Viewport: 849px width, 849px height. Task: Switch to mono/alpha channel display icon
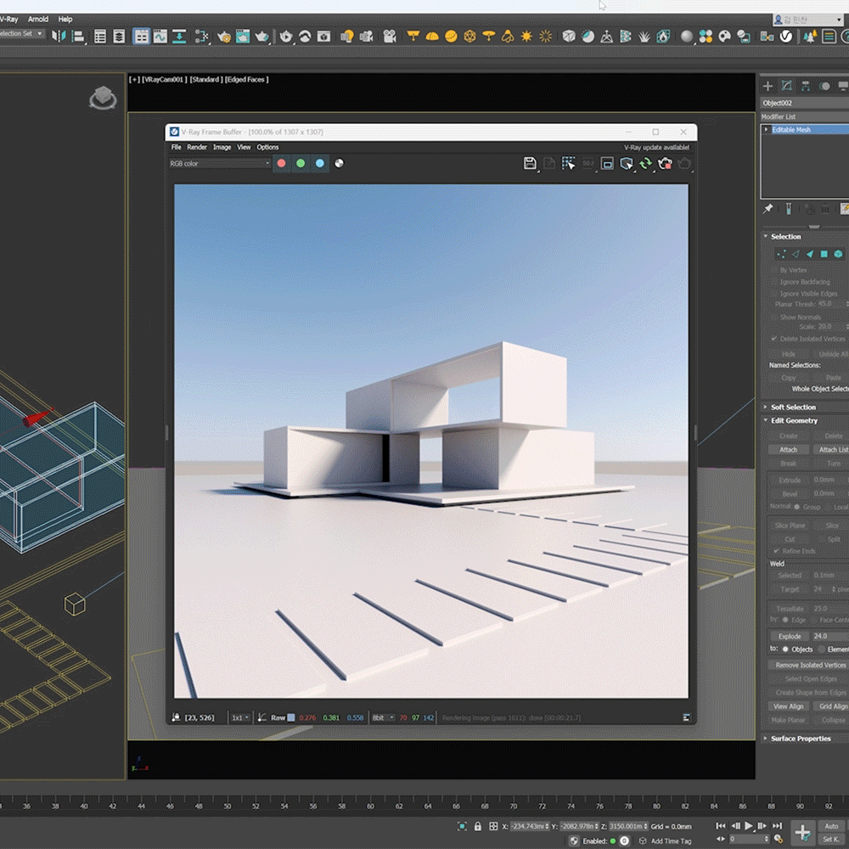340,163
